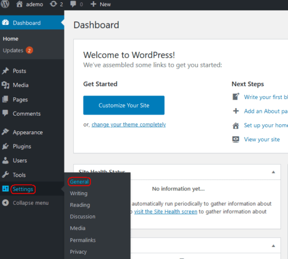Select Media in Settings flyout
Viewport: 288px width, 259px height.
click(78, 228)
